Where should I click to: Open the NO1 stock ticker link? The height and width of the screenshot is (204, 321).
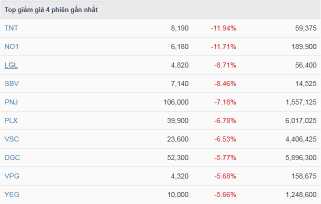11,46
